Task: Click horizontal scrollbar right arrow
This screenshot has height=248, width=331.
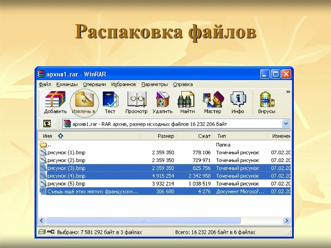Action: [287, 221]
